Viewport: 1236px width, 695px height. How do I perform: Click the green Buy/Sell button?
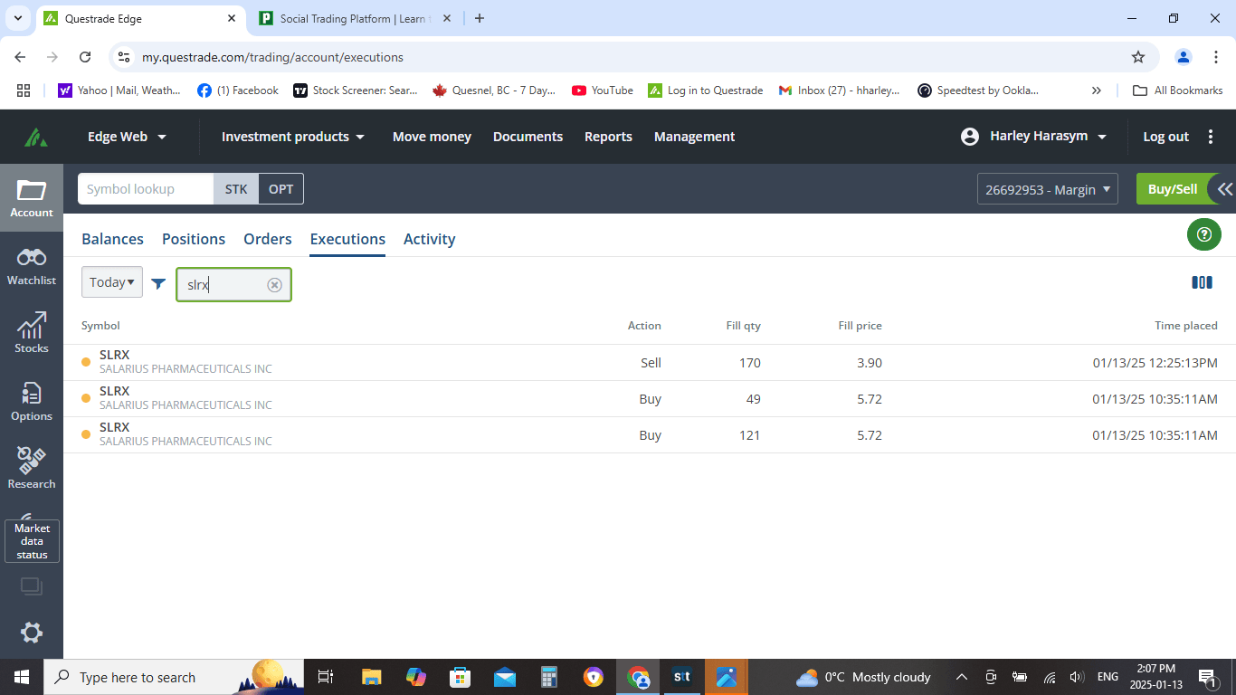[x=1173, y=189]
